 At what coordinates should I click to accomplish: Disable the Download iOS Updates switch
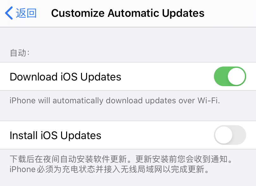[x=230, y=76]
